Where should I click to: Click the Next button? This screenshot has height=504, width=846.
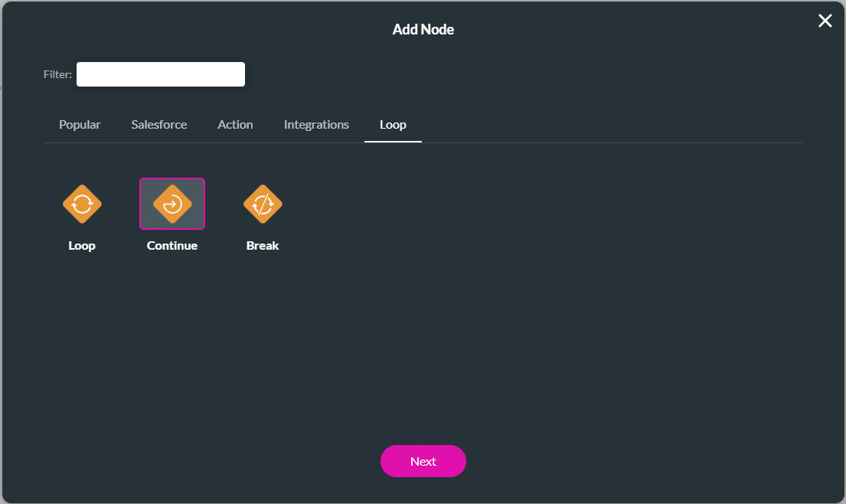(x=423, y=461)
